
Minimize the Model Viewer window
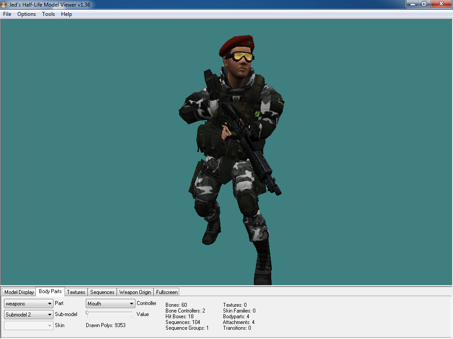click(413, 4)
